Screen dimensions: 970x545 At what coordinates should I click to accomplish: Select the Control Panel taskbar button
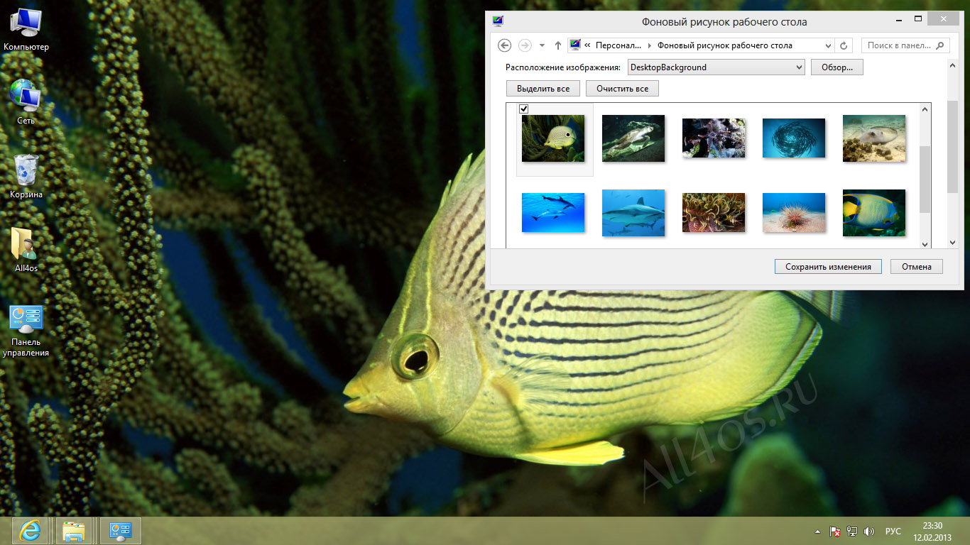click(121, 531)
